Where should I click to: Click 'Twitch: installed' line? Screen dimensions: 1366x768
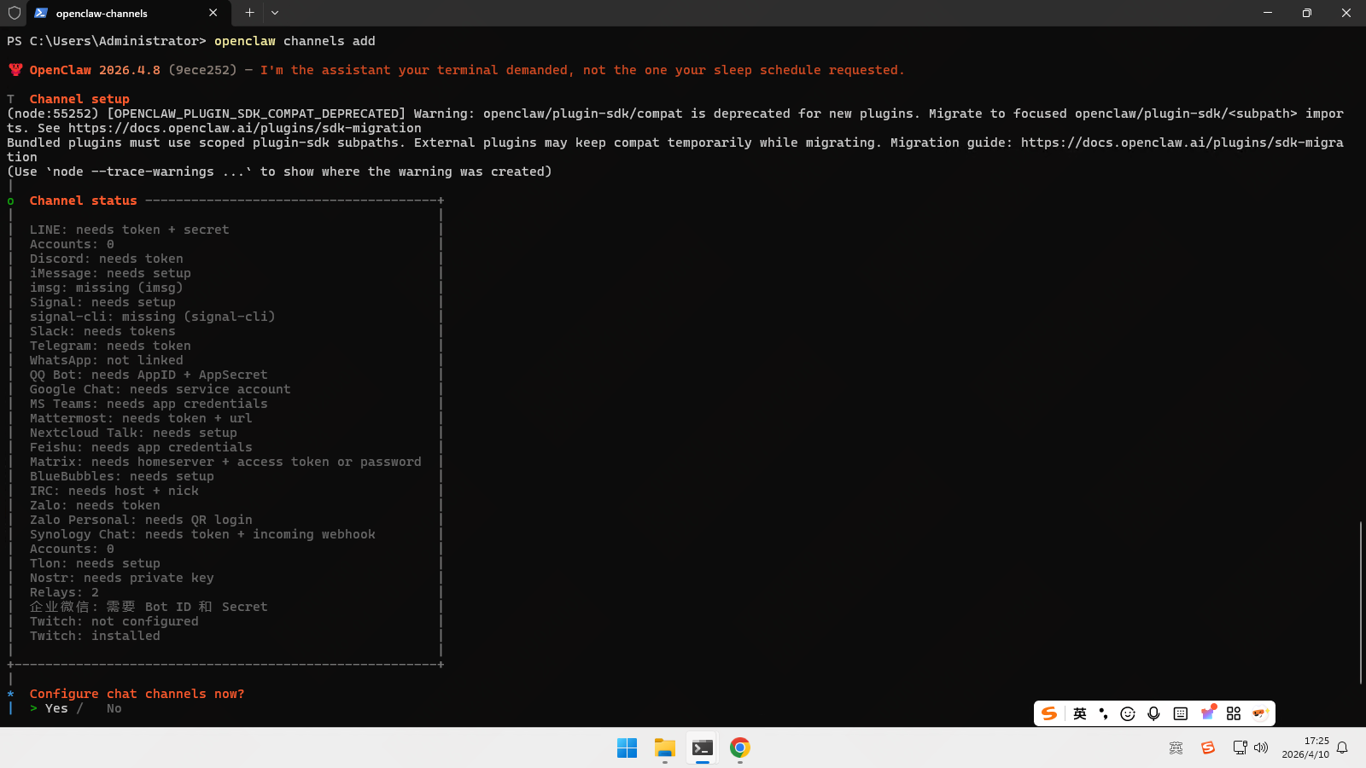pos(95,636)
